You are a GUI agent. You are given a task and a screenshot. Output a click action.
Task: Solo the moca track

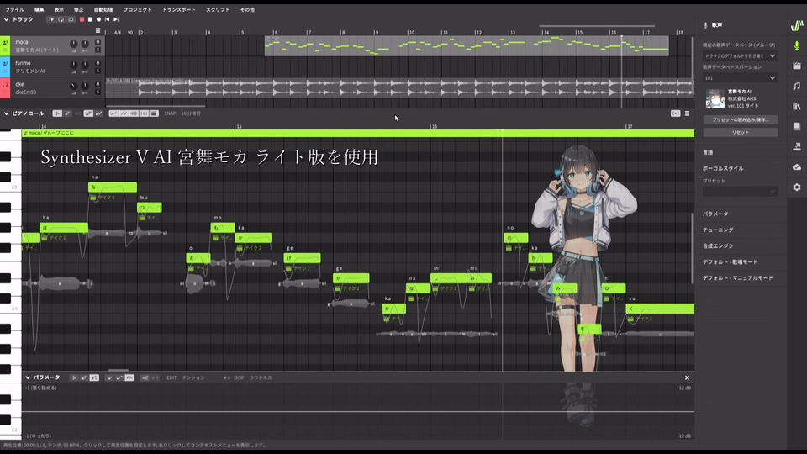coord(98,50)
